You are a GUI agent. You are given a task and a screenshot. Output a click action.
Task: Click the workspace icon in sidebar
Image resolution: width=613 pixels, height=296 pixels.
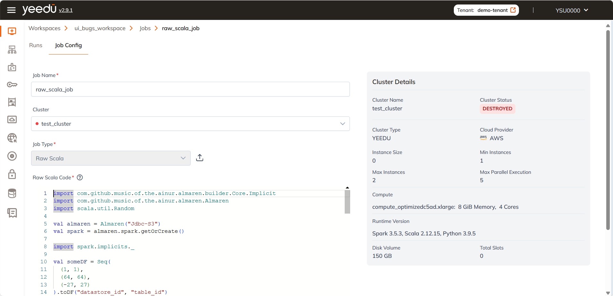point(12,31)
